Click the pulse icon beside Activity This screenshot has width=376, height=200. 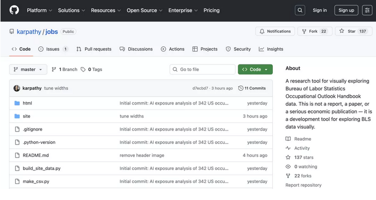(x=288, y=148)
